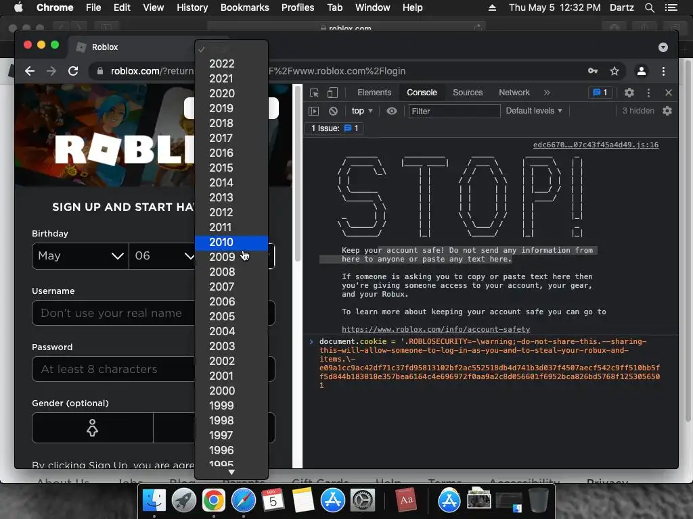Open the JavaScript context top dropdown
The height and width of the screenshot is (519, 693).
coord(362,111)
